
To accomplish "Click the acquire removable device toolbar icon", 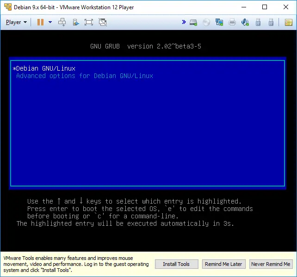I will (75, 22).
